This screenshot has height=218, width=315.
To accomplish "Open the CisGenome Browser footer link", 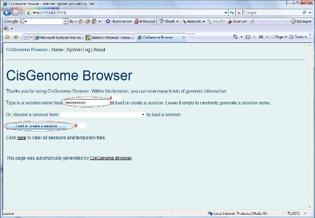I will (111, 158).
